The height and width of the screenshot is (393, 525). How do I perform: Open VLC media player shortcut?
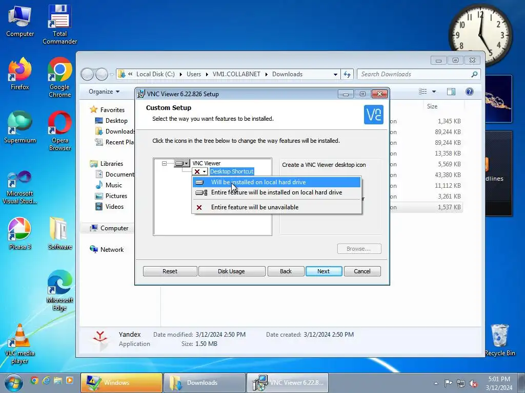click(20, 344)
